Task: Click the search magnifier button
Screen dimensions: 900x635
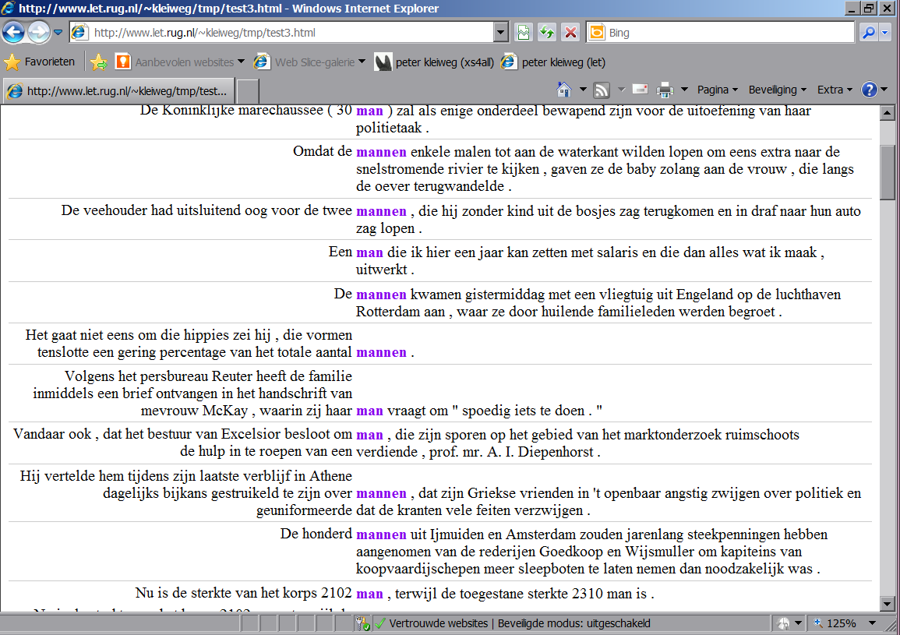Action: click(868, 33)
